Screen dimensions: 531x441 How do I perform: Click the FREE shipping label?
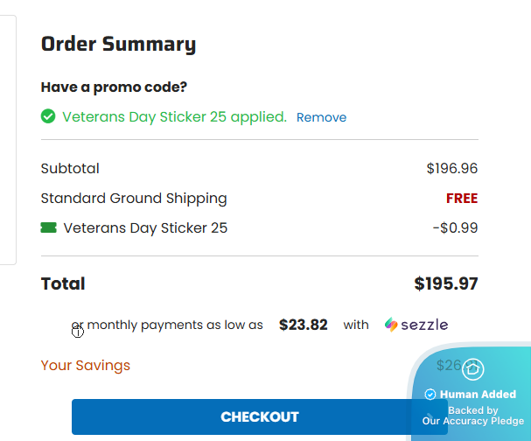pos(462,198)
